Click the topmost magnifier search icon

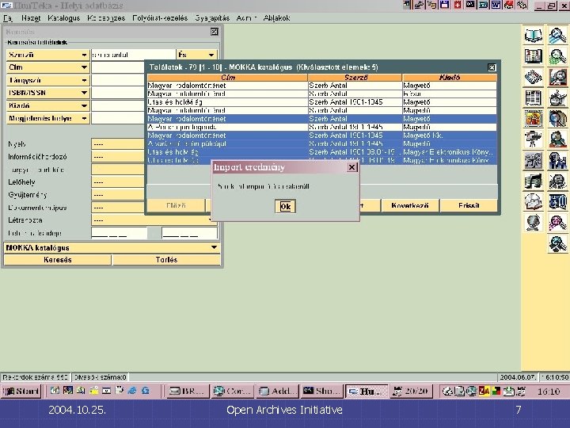pos(557,36)
